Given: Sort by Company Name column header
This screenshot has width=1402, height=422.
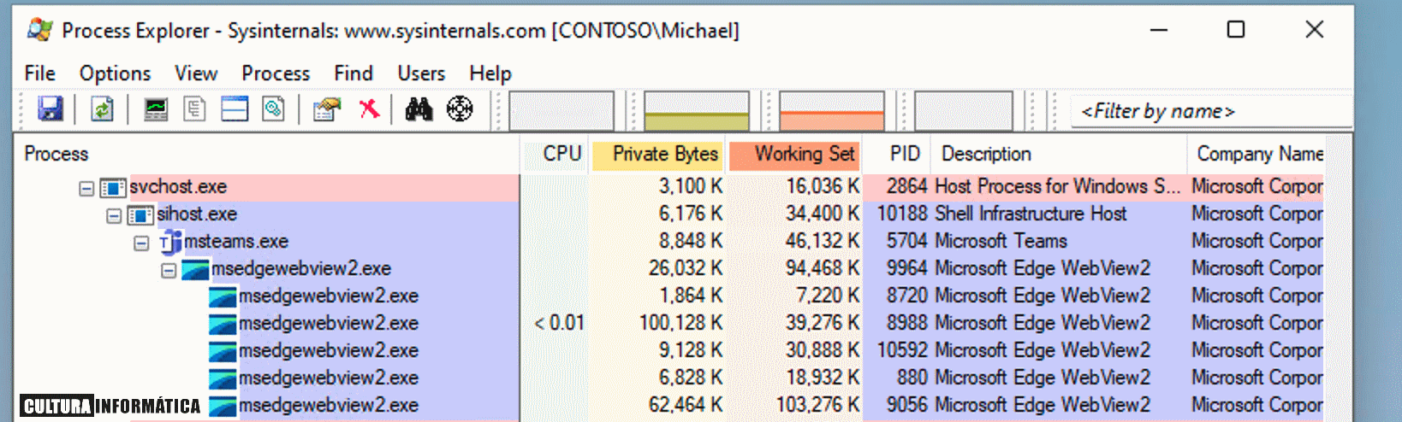Looking at the screenshot, I should click(x=1256, y=154).
